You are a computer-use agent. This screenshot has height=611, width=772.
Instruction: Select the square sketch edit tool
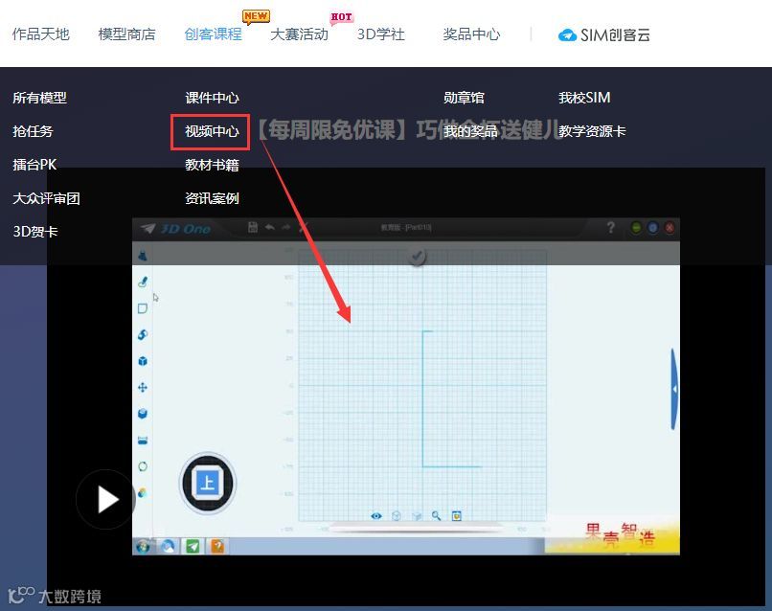143,308
